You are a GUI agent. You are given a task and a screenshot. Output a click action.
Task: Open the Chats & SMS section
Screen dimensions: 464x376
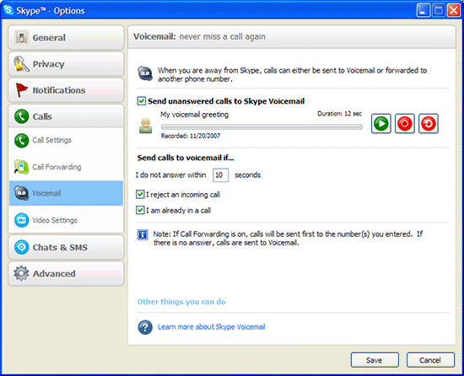(66, 247)
